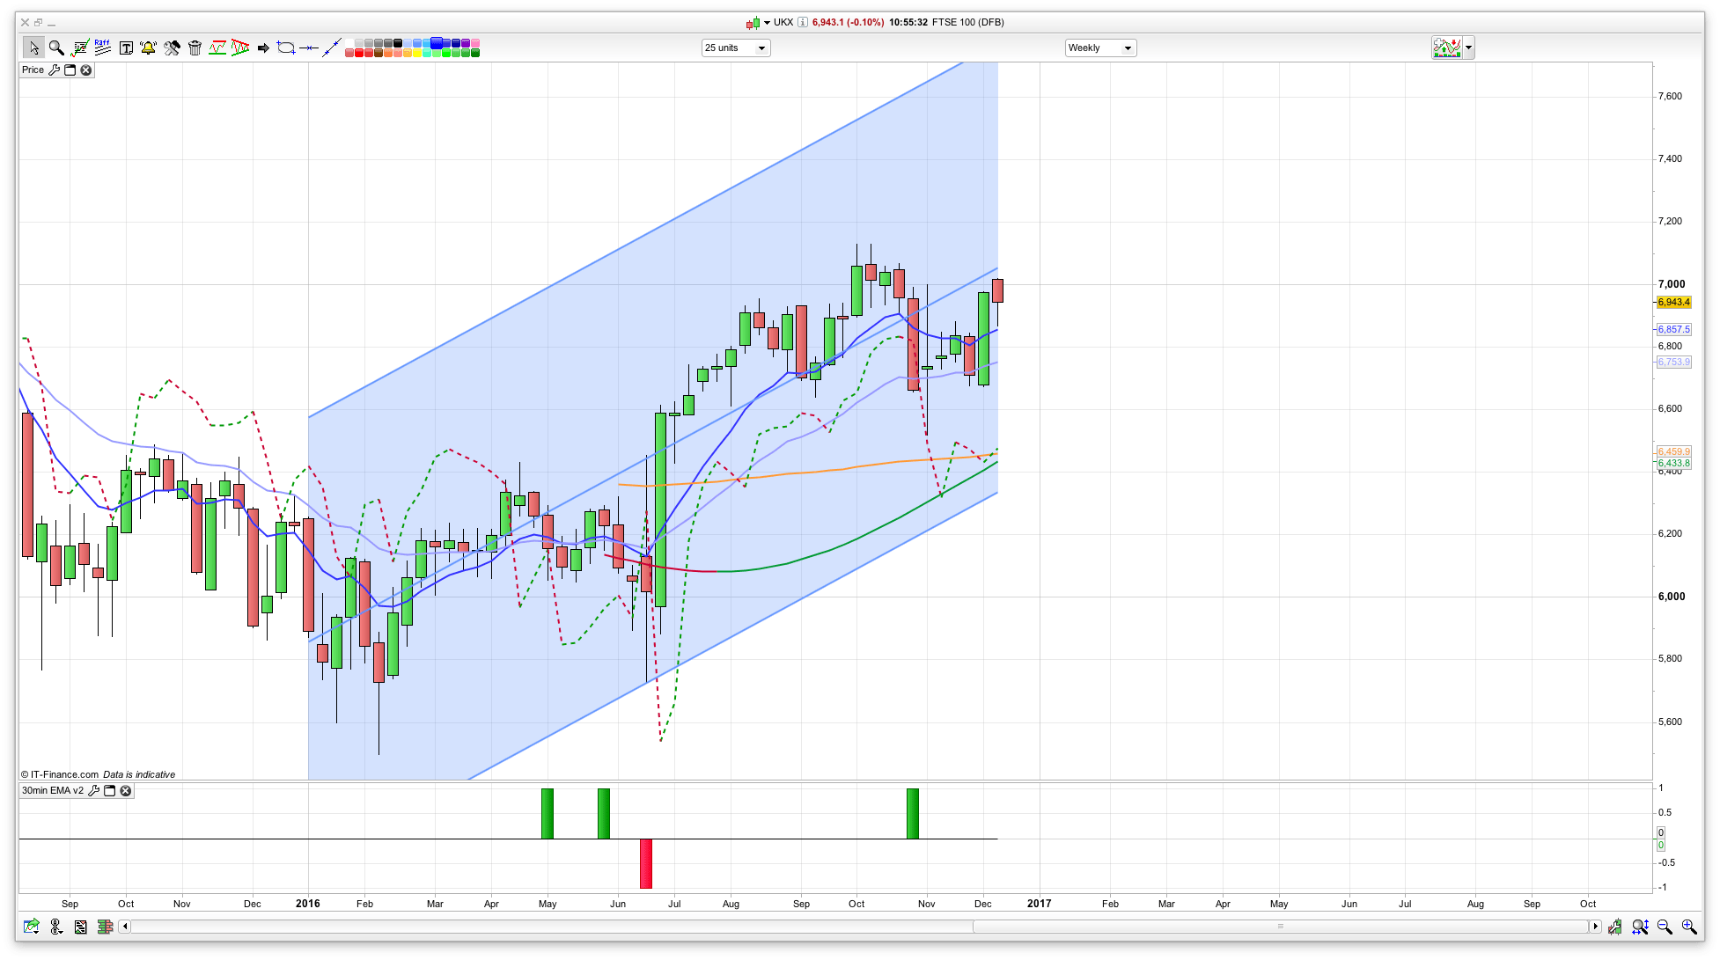1720x960 pixels.
Task: Close the 30min EMA v2 indicator panel
Action: [126, 791]
